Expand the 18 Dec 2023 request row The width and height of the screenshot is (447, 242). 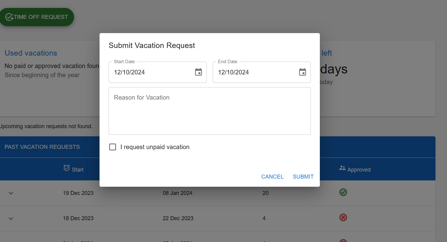click(x=11, y=218)
